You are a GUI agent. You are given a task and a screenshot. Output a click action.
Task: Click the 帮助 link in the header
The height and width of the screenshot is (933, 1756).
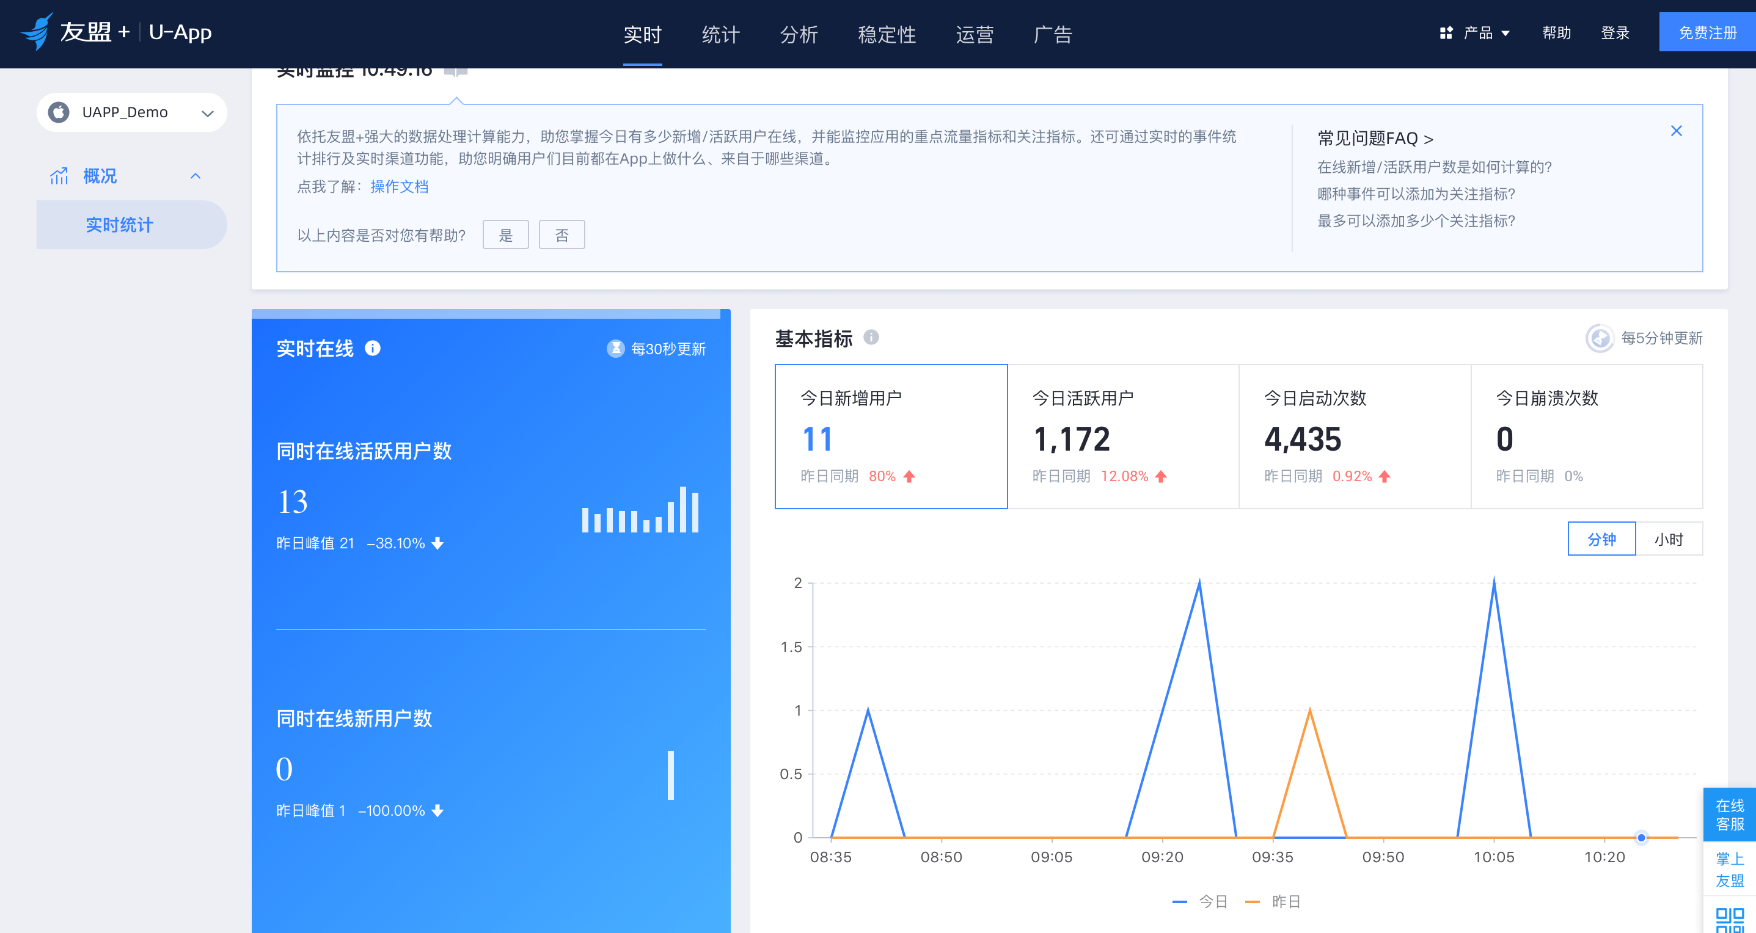point(1556,33)
